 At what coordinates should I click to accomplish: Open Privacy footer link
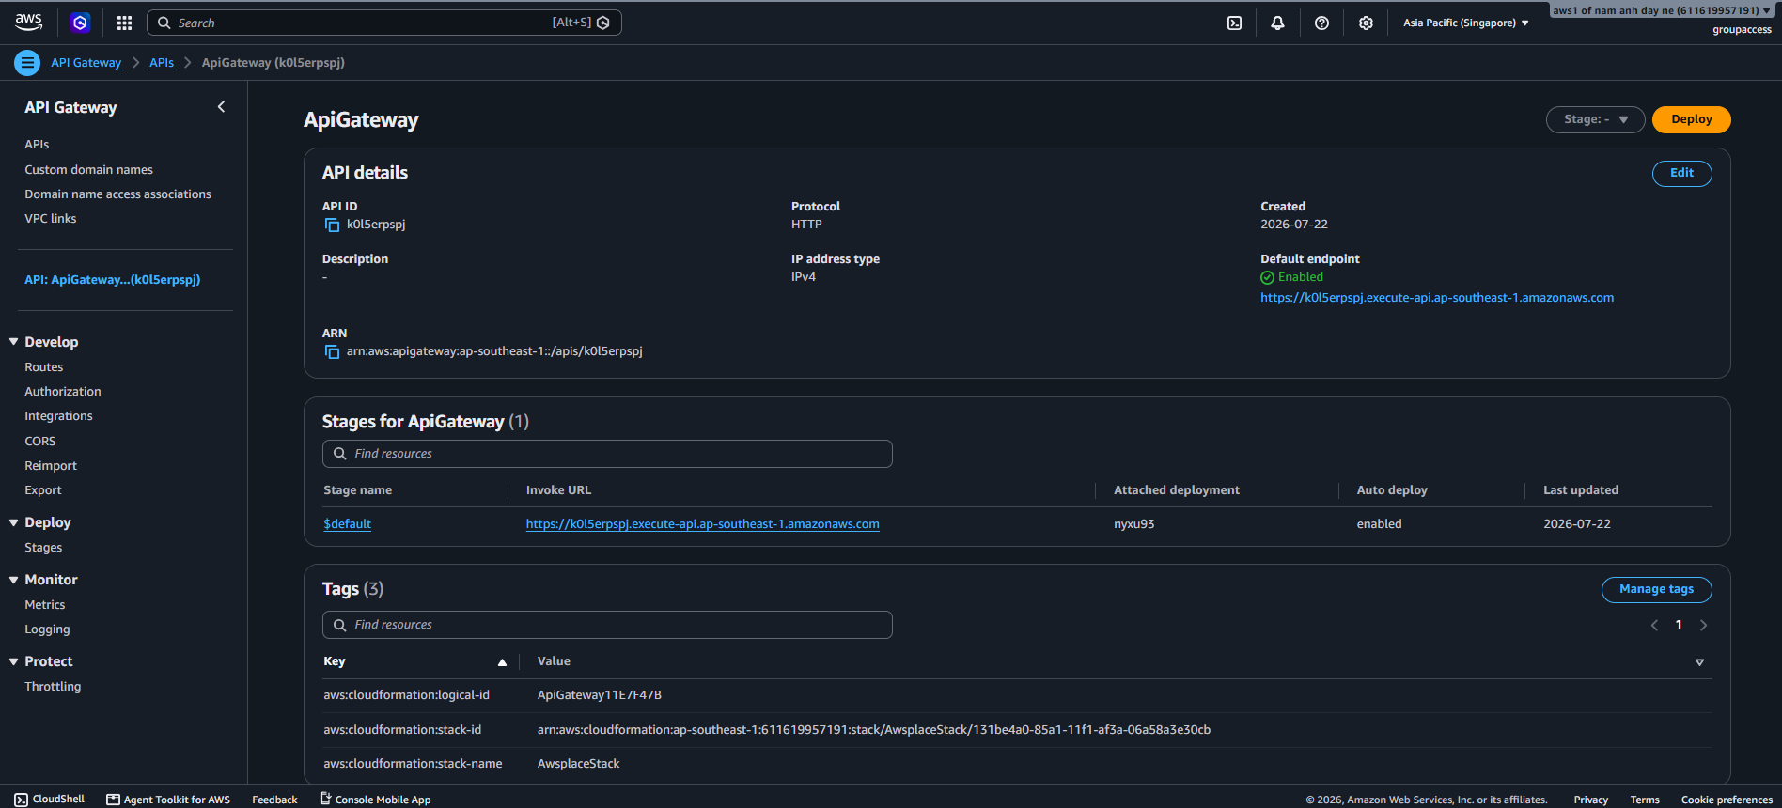point(1591,800)
